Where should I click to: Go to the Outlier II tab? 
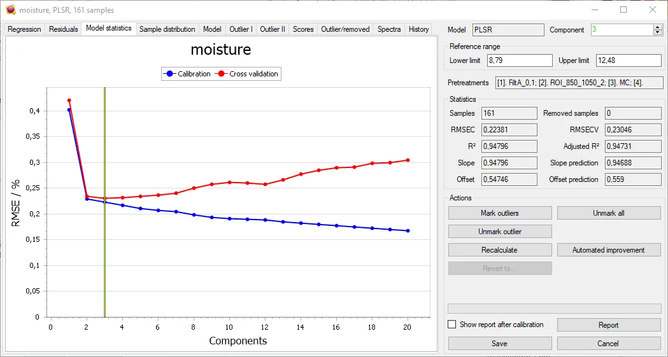coord(273,29)
